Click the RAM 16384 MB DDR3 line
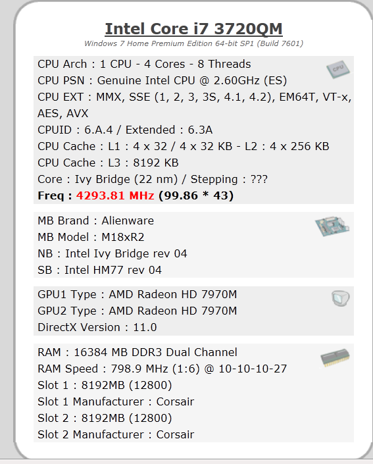Screen dimensions: 373x464 click(137, 352)
